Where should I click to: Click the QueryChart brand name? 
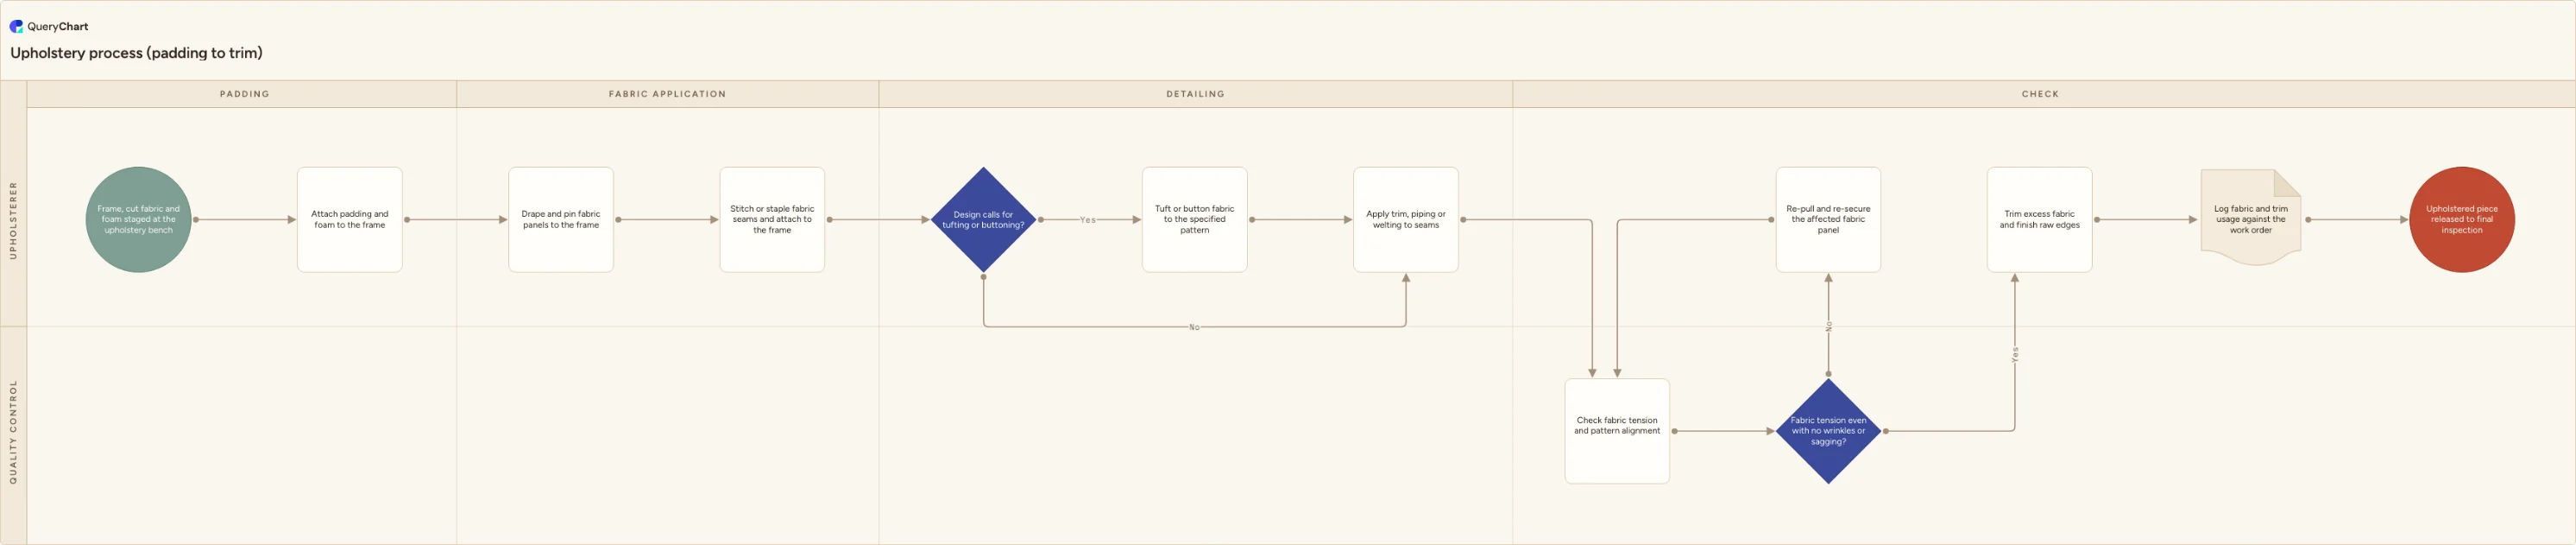coord(58,27)
